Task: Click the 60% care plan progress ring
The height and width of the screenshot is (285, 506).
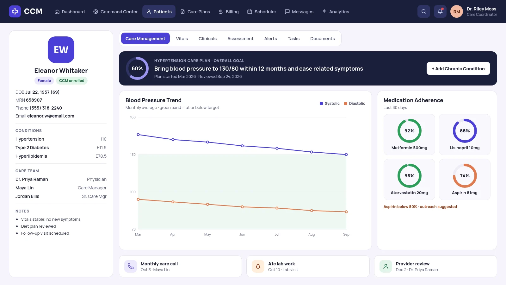Action: coord(137,68)
